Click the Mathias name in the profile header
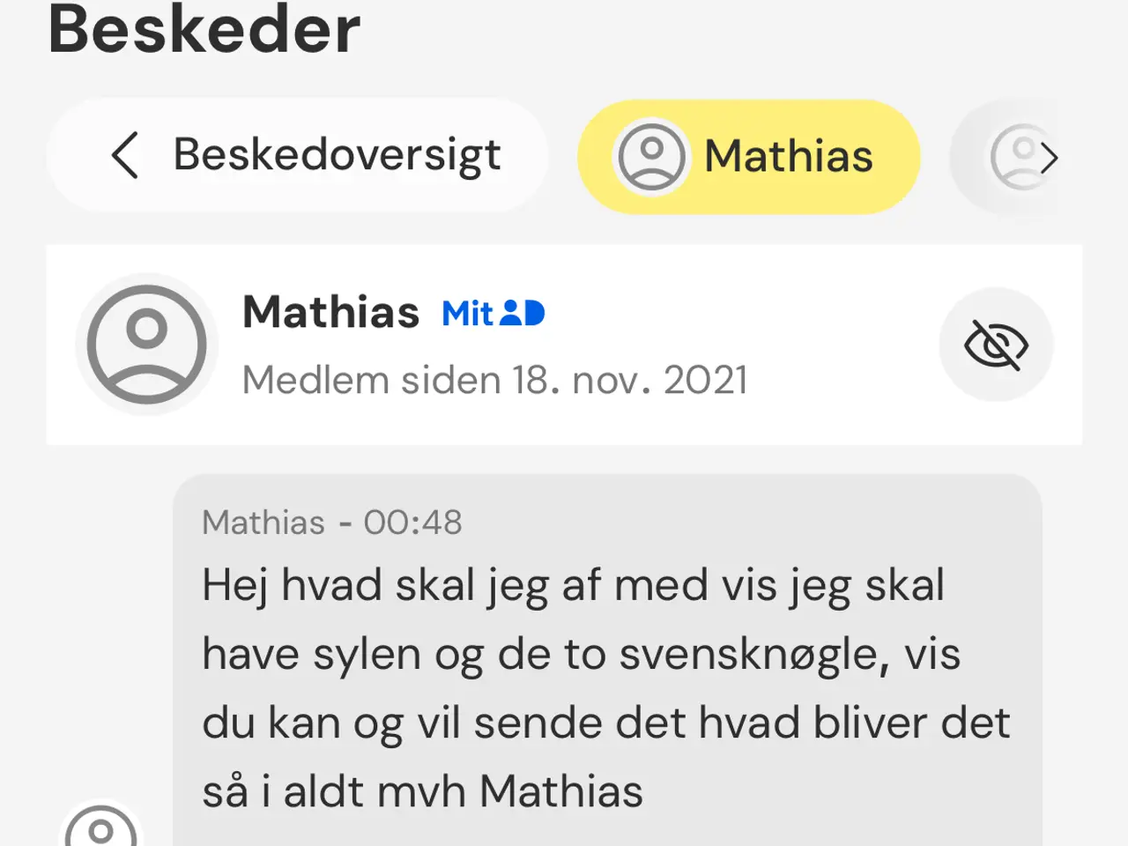Viewport: 1128px width, 846px height. (330, 312)
